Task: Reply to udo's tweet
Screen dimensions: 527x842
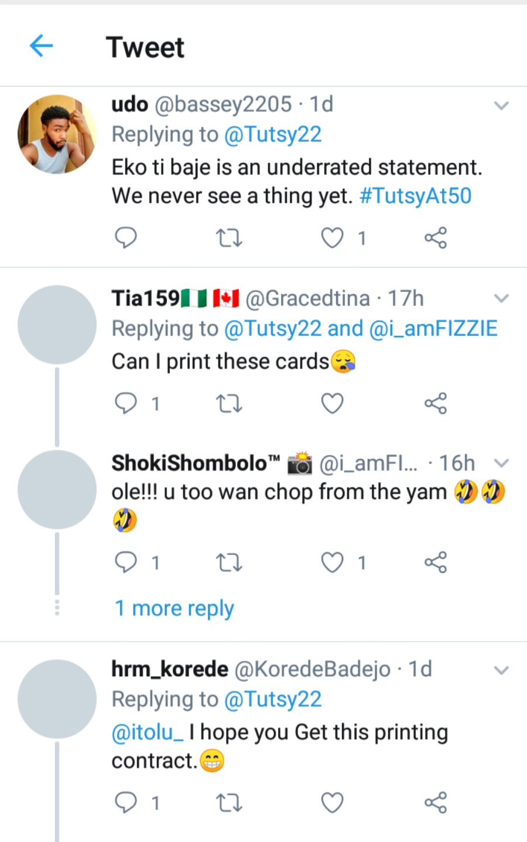Action: click(x=125, y=238)
